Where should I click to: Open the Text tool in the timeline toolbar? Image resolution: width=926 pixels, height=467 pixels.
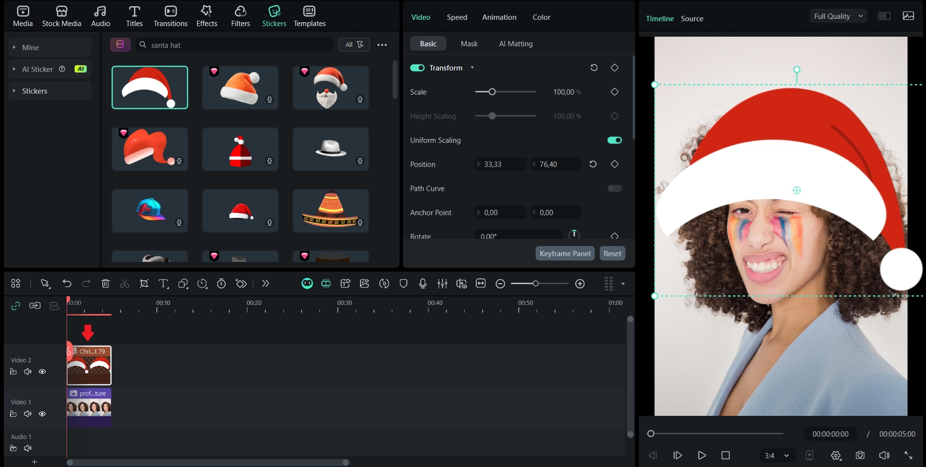coord(163,284)
